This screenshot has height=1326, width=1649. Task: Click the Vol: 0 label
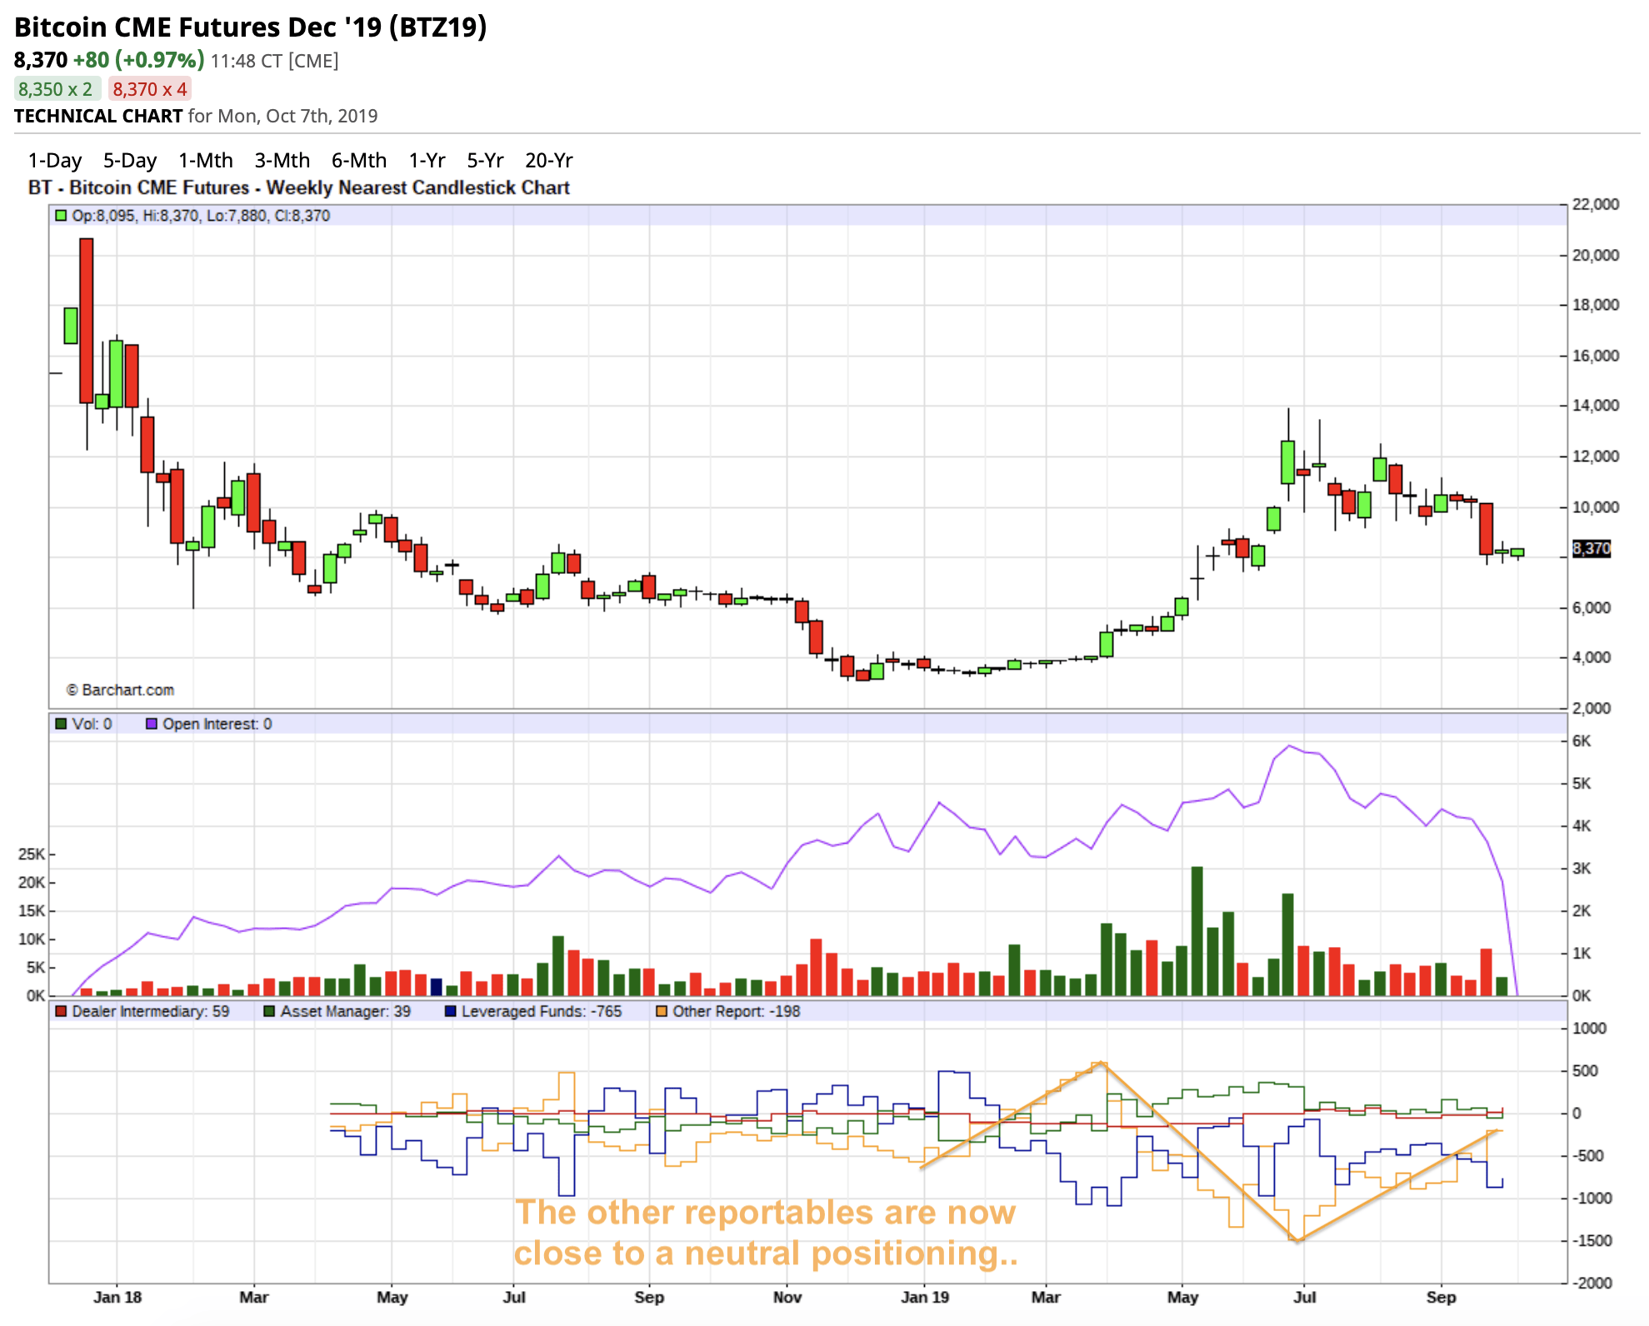pos(92,724)
